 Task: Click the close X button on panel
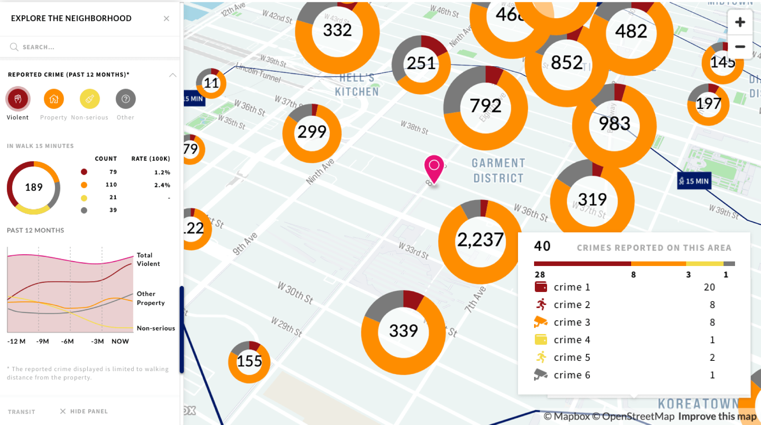coord(167,18)
